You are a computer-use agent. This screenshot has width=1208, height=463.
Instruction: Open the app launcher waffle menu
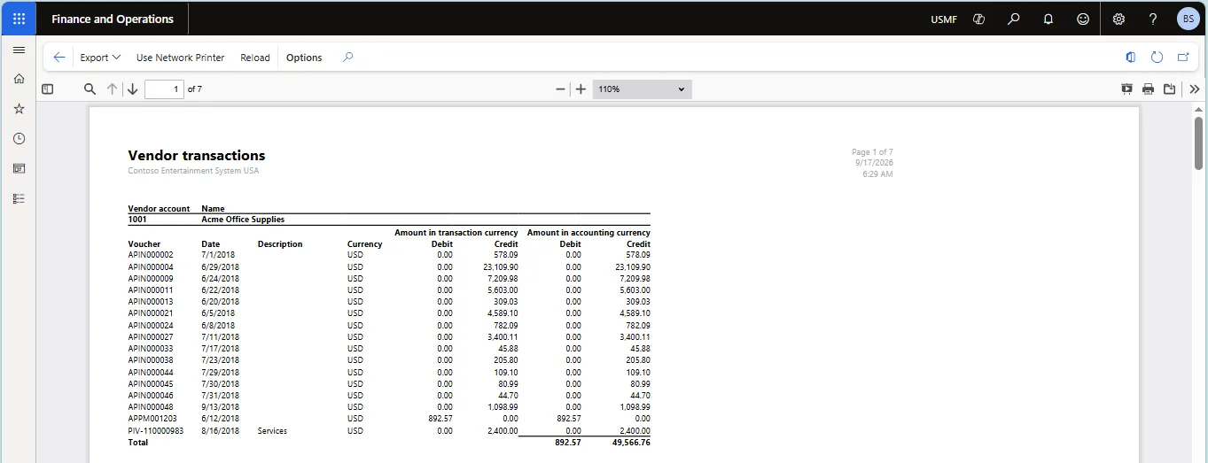19,19
